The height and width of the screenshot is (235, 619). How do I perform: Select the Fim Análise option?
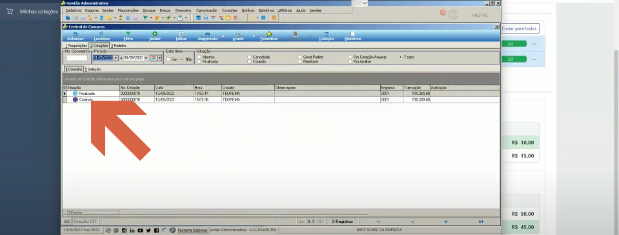point(360,61)
